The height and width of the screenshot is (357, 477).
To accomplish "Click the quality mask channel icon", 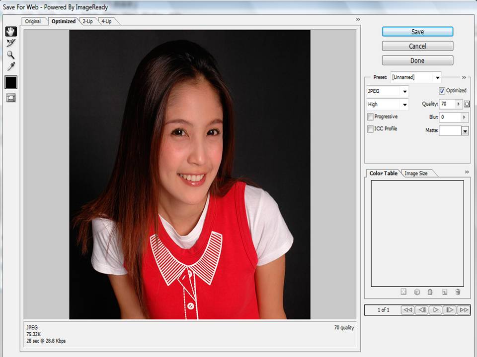I will 467,104.
